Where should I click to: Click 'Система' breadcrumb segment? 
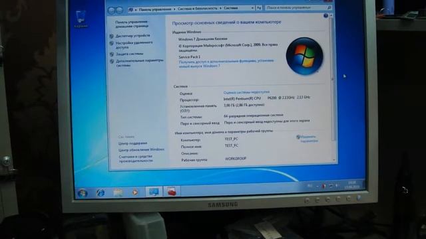coord(231,8)
